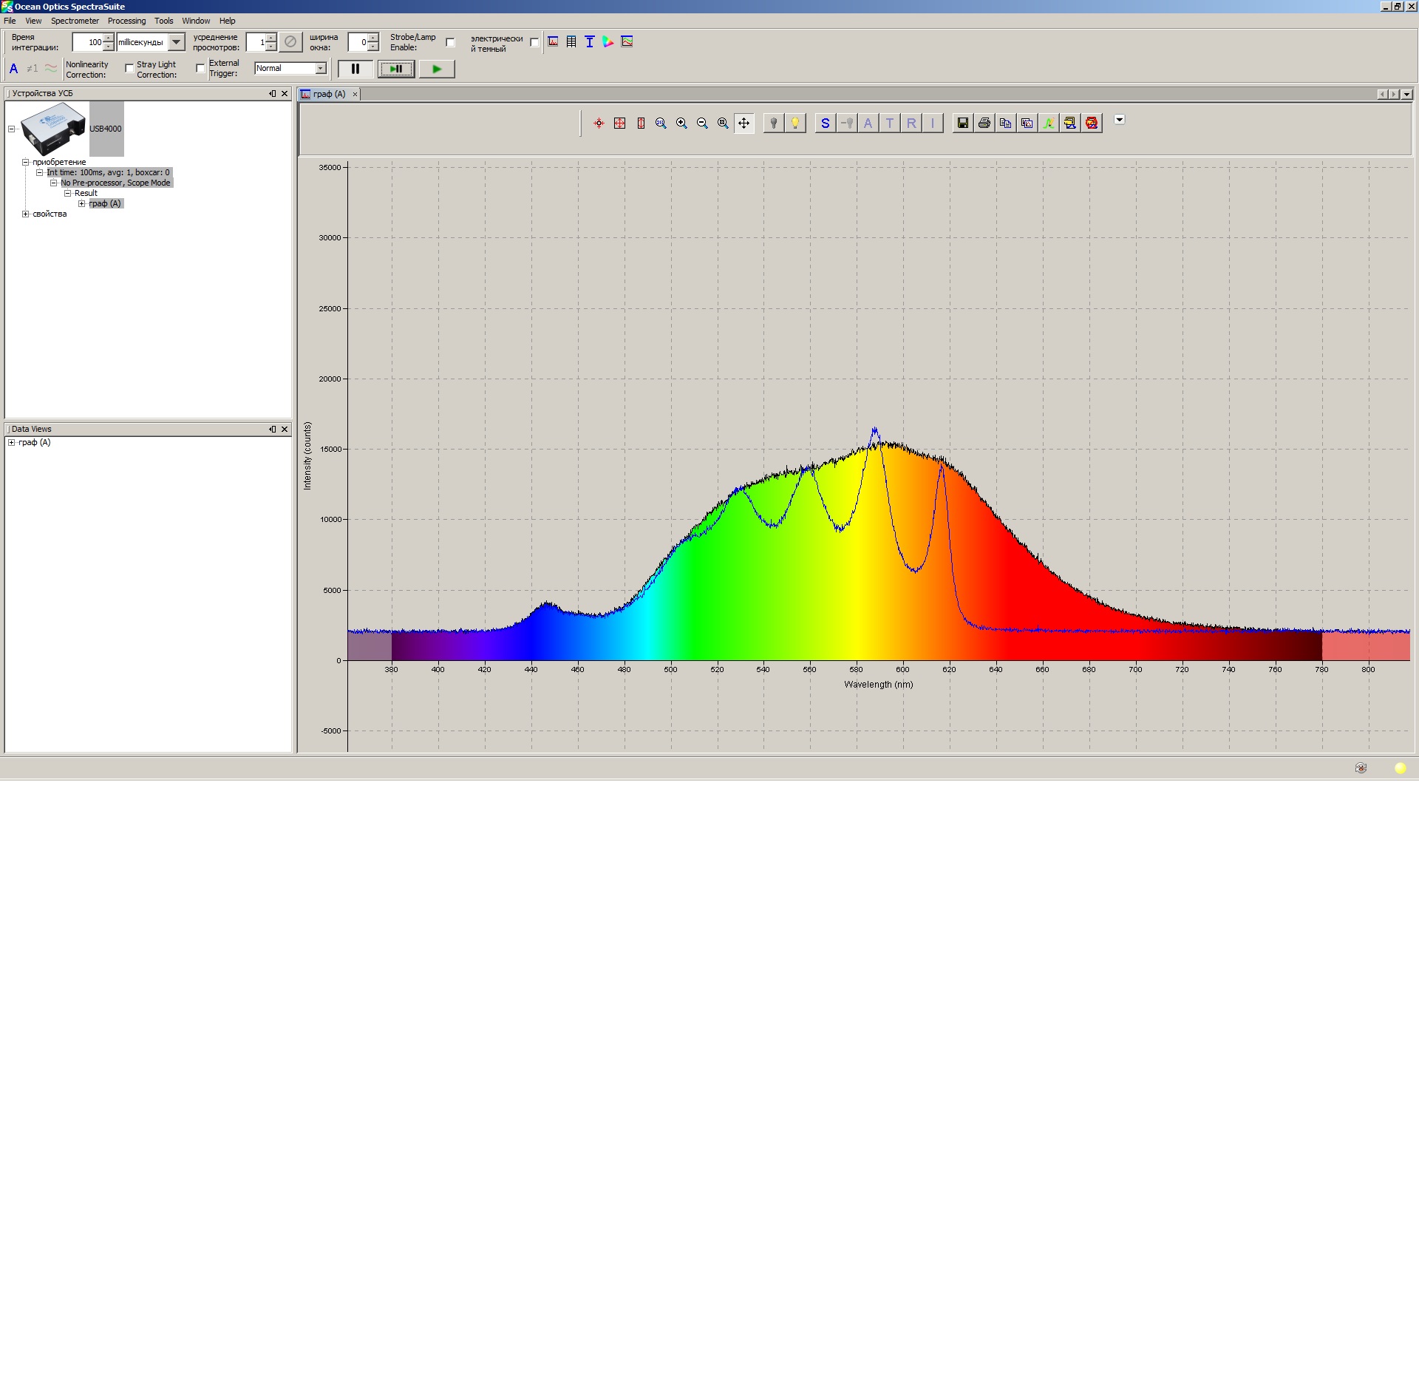Click the red crosshair scale-to-fill icon

(x=599, y=123)
